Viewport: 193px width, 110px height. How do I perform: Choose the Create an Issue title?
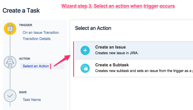(110, 47)
